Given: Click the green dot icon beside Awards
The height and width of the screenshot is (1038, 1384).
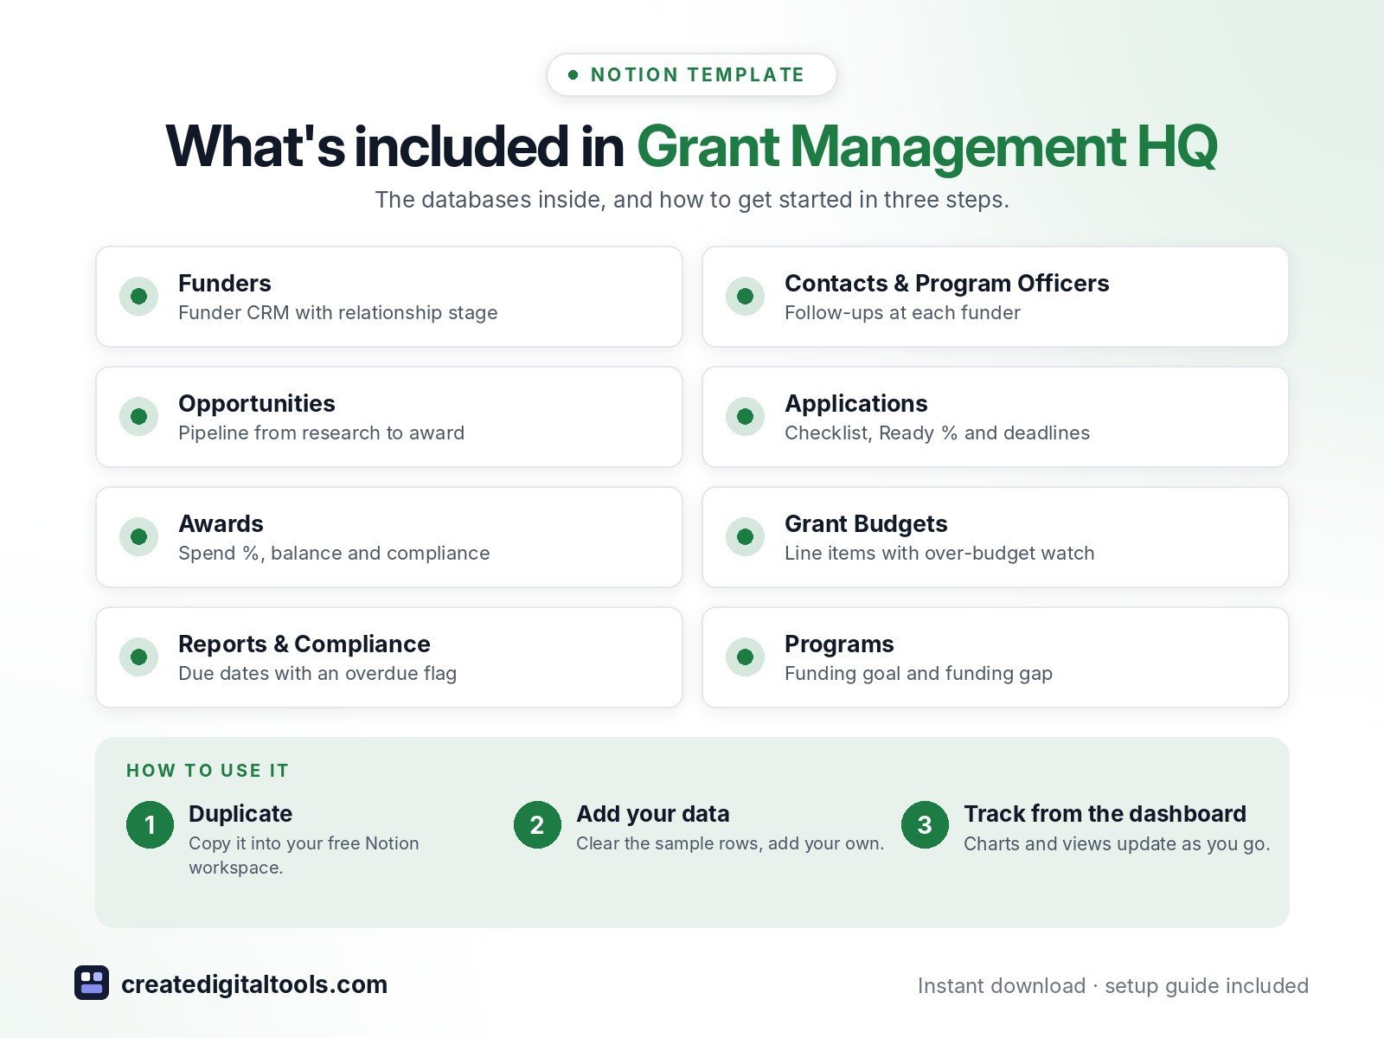Looking at the screenshot, I should click(138, 537).
